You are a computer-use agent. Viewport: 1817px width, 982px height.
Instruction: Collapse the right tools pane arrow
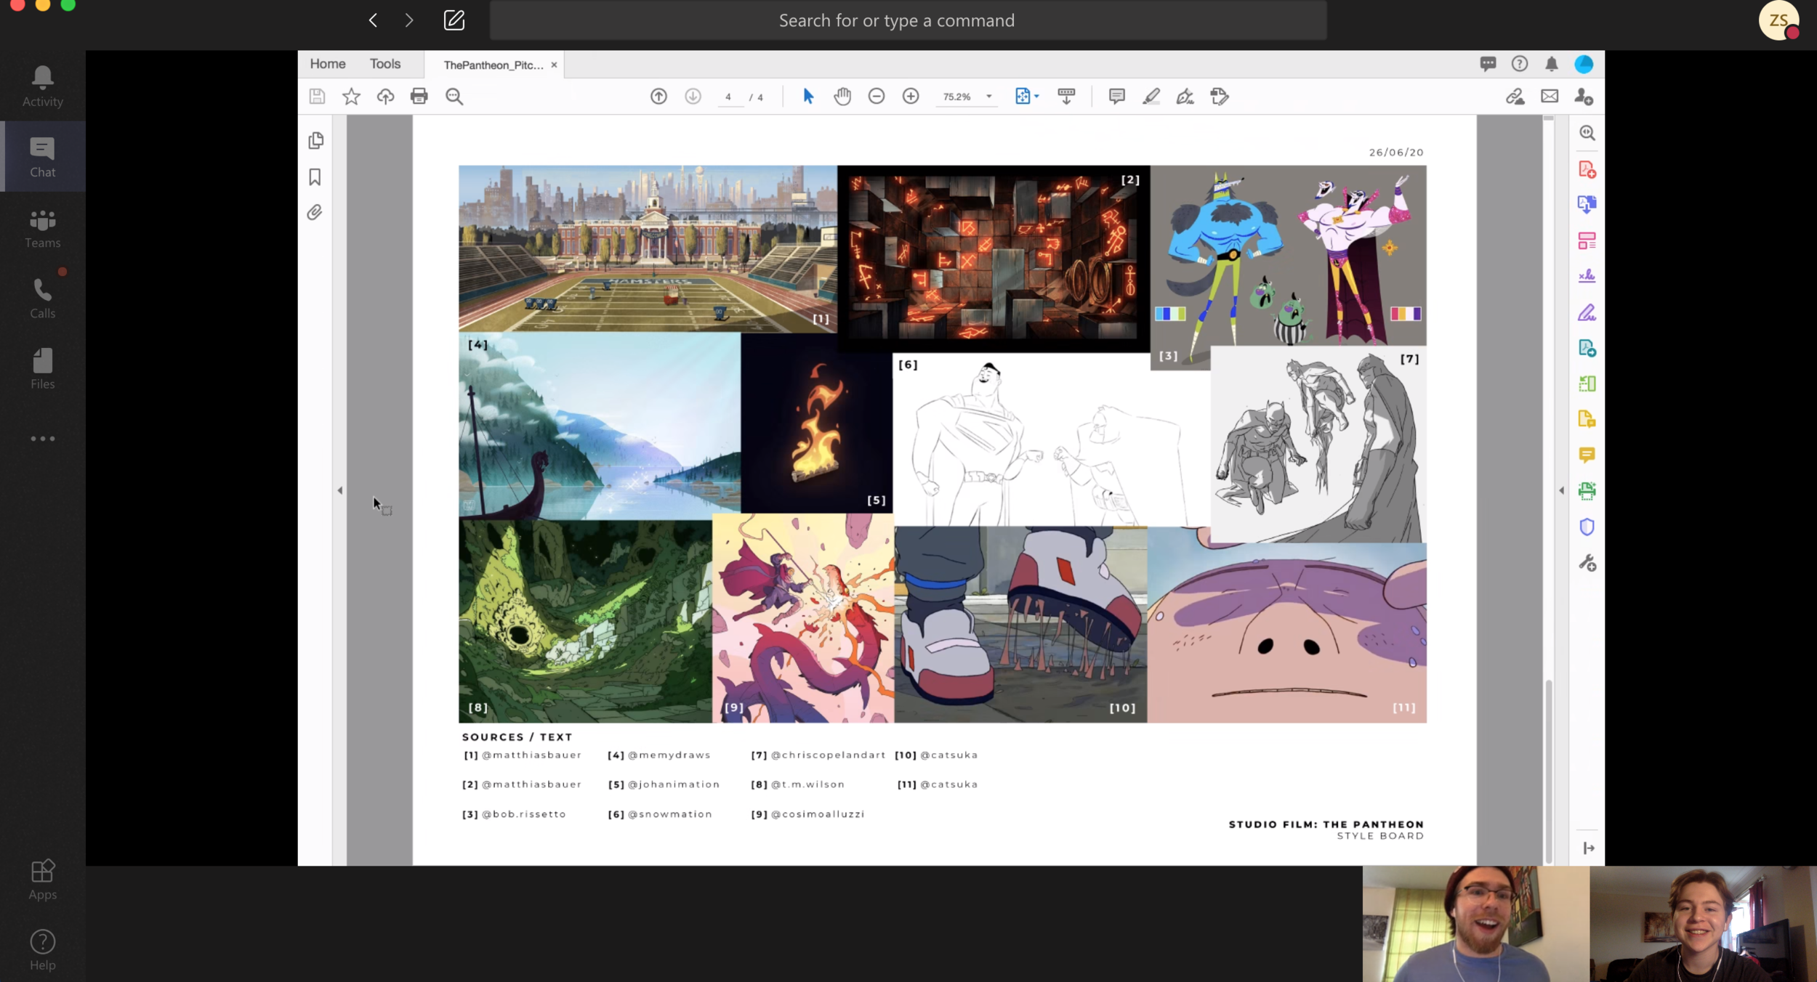(x=1561, y=490)
